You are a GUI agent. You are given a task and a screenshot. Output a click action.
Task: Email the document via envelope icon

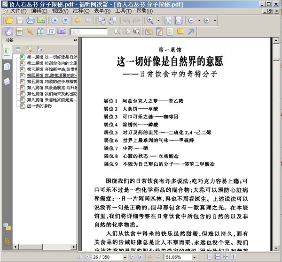pos(41,21)
